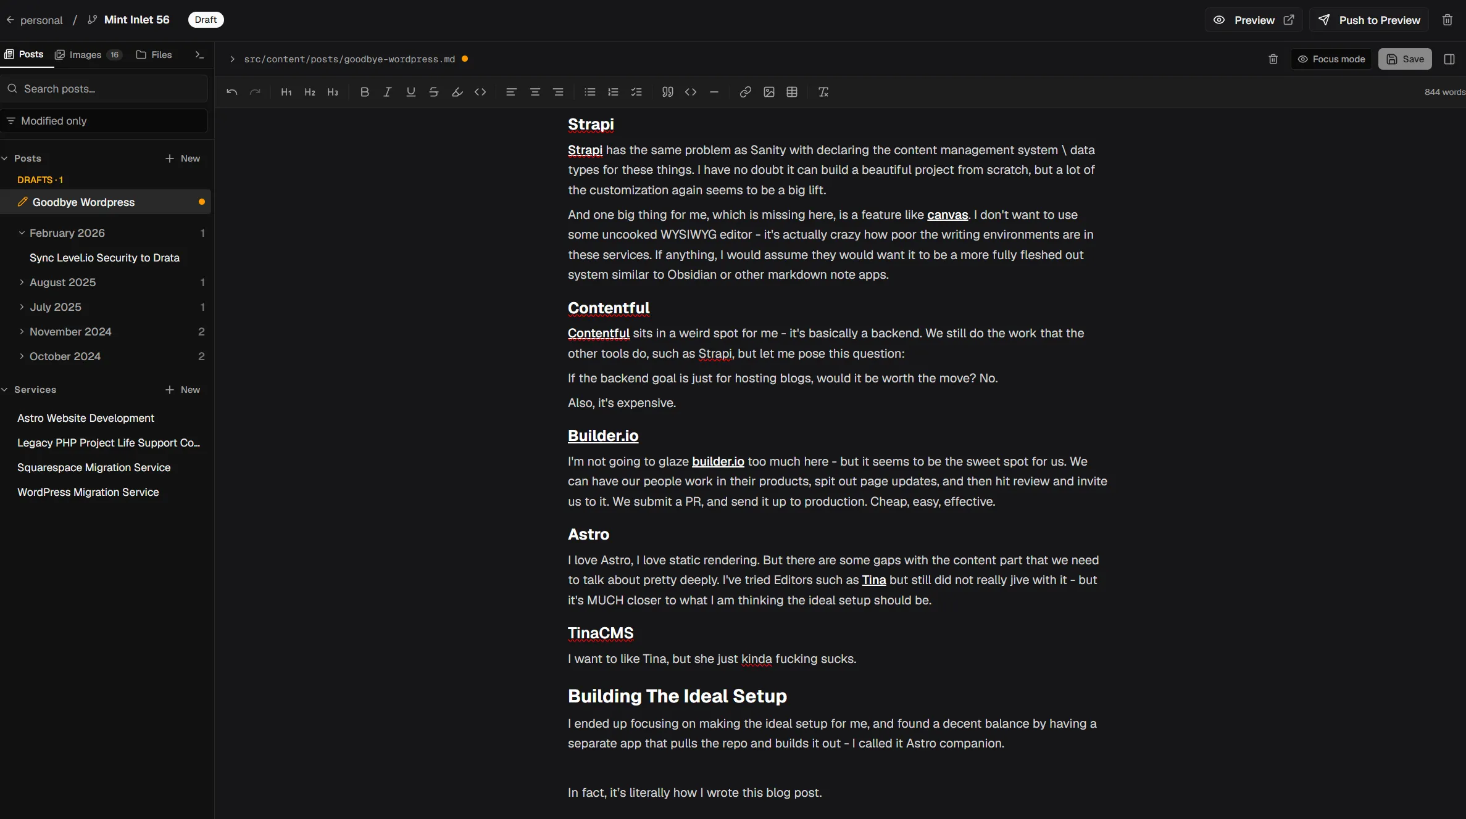Follow the canvas link in text
The height and width of the screenshot is (819, 1466).
pyautogui.click(x=947, y=215)
